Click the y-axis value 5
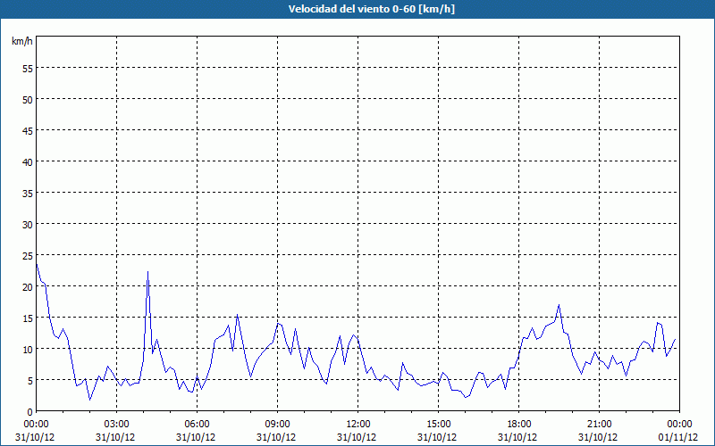 pyautogui.click(x=30, y=381)
